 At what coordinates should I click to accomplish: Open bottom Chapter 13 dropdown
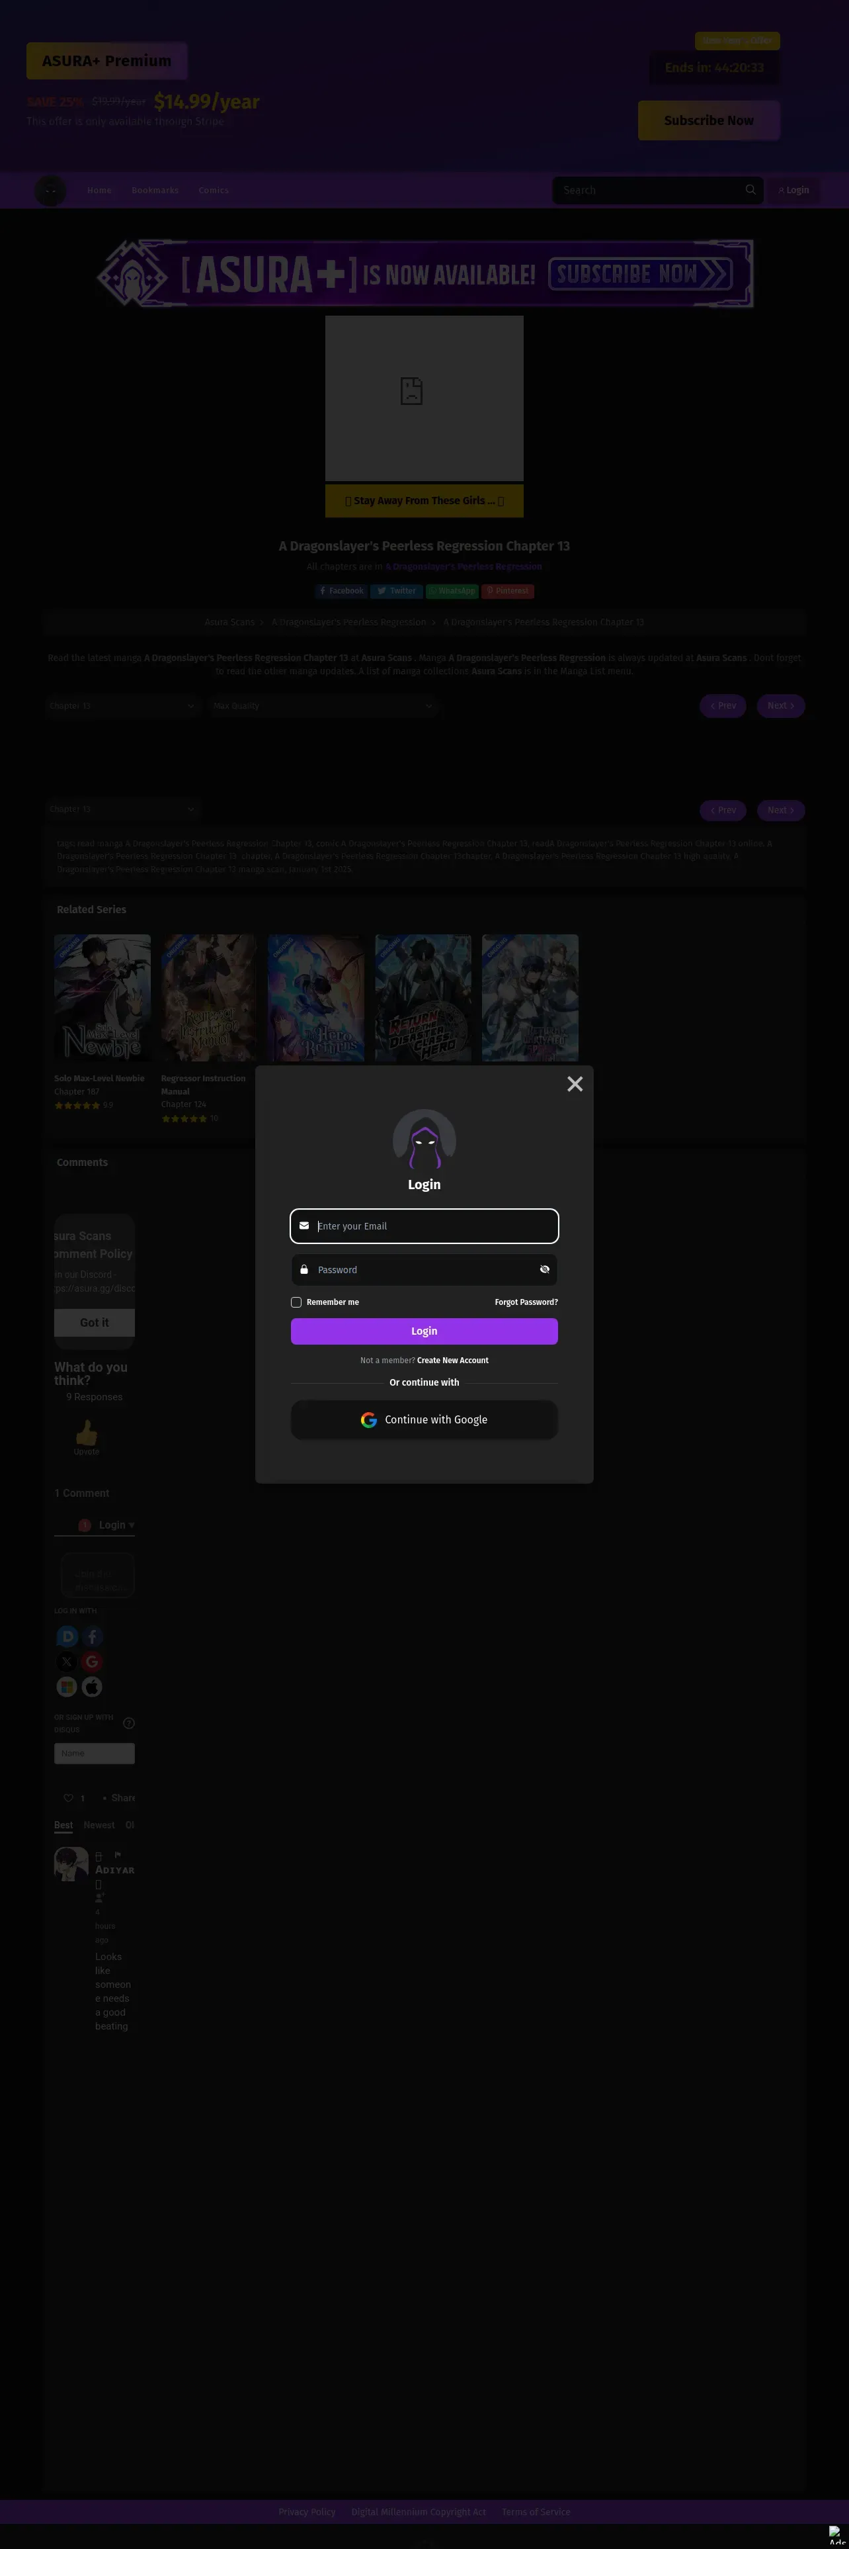122,809
